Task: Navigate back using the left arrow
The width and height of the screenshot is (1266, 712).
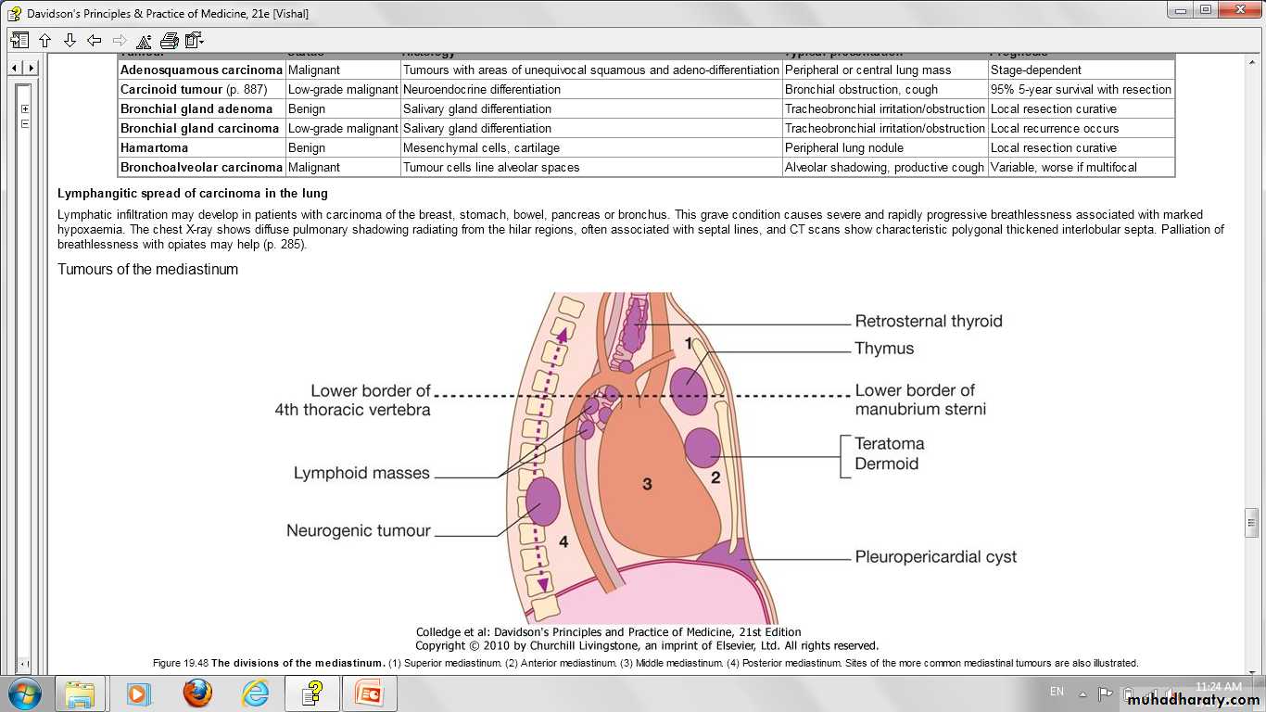Action: coord(94,40)
